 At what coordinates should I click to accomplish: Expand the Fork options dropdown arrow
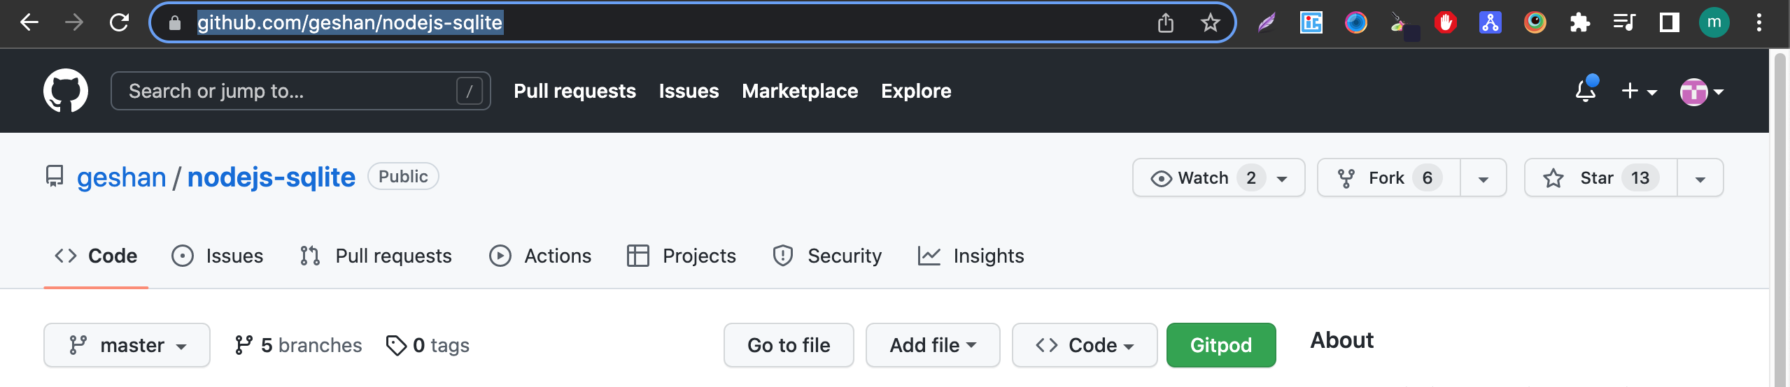(x=1483, y=179)
